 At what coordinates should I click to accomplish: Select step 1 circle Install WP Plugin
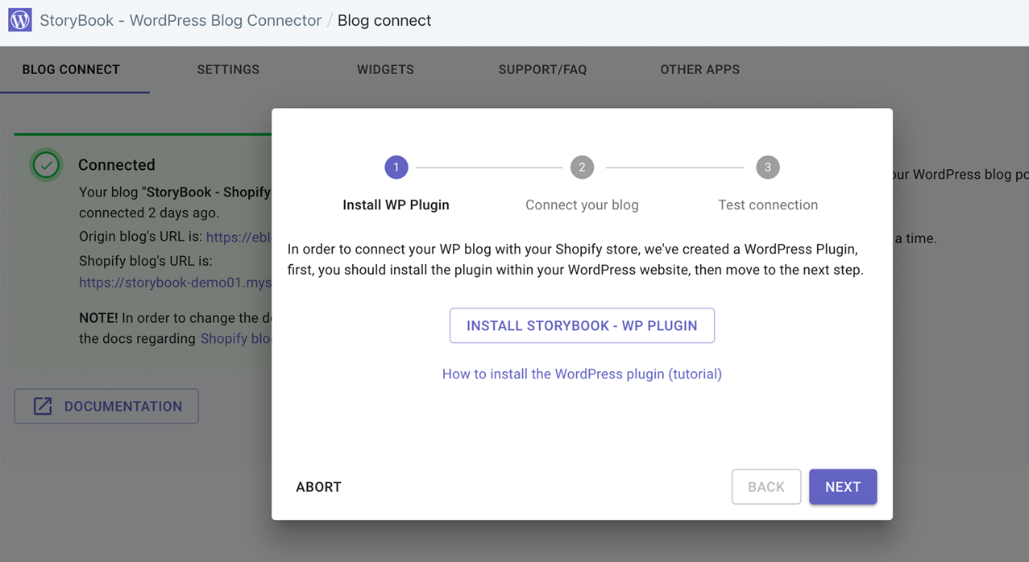tap(396, 167)
